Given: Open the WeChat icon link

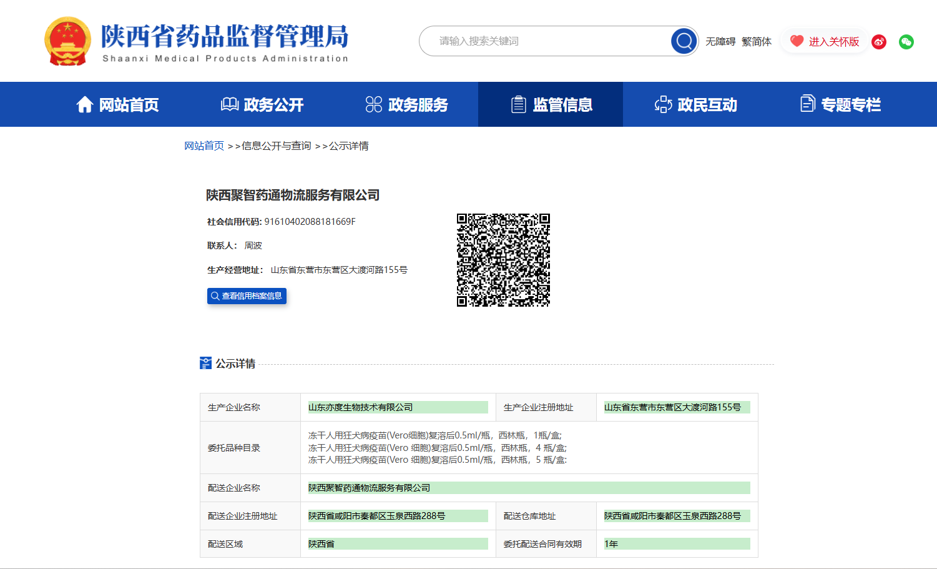Looking at the screenshot, I should click(906, 42).
